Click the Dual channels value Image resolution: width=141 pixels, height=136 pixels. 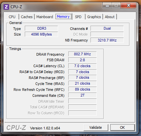click(x=107, y=28)
